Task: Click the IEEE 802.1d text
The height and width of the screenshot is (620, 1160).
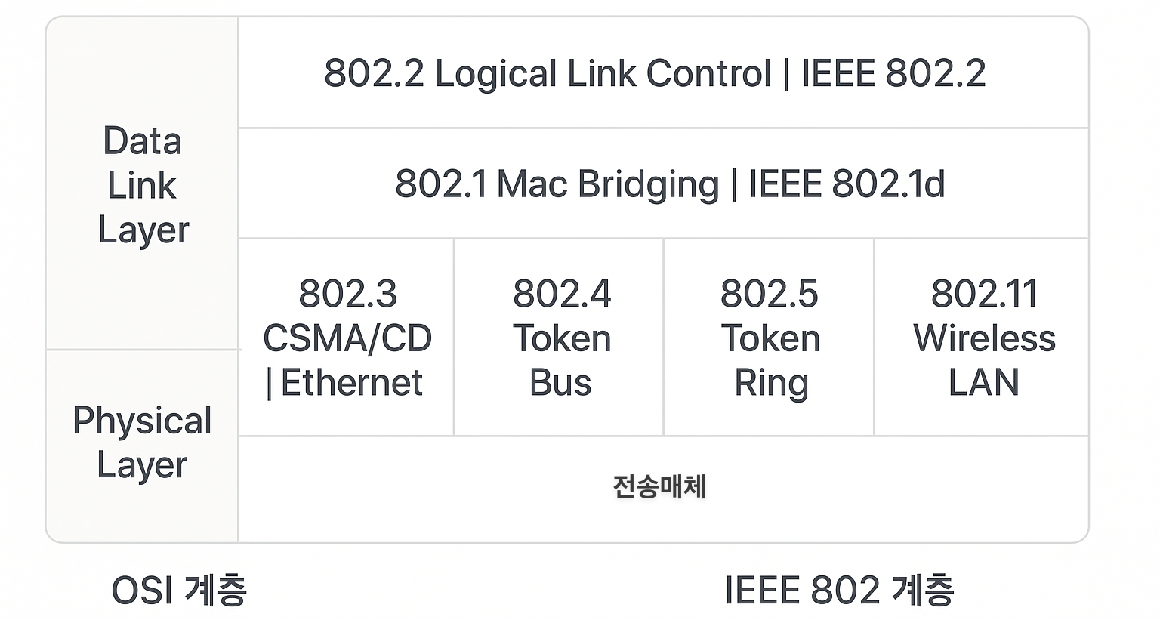Action: (847, 184)
